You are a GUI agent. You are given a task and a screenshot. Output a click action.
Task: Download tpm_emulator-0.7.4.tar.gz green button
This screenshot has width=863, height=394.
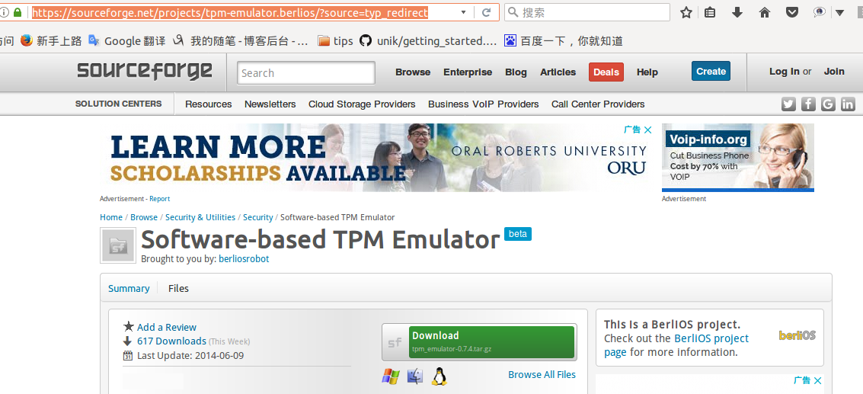tap(491, 341)
